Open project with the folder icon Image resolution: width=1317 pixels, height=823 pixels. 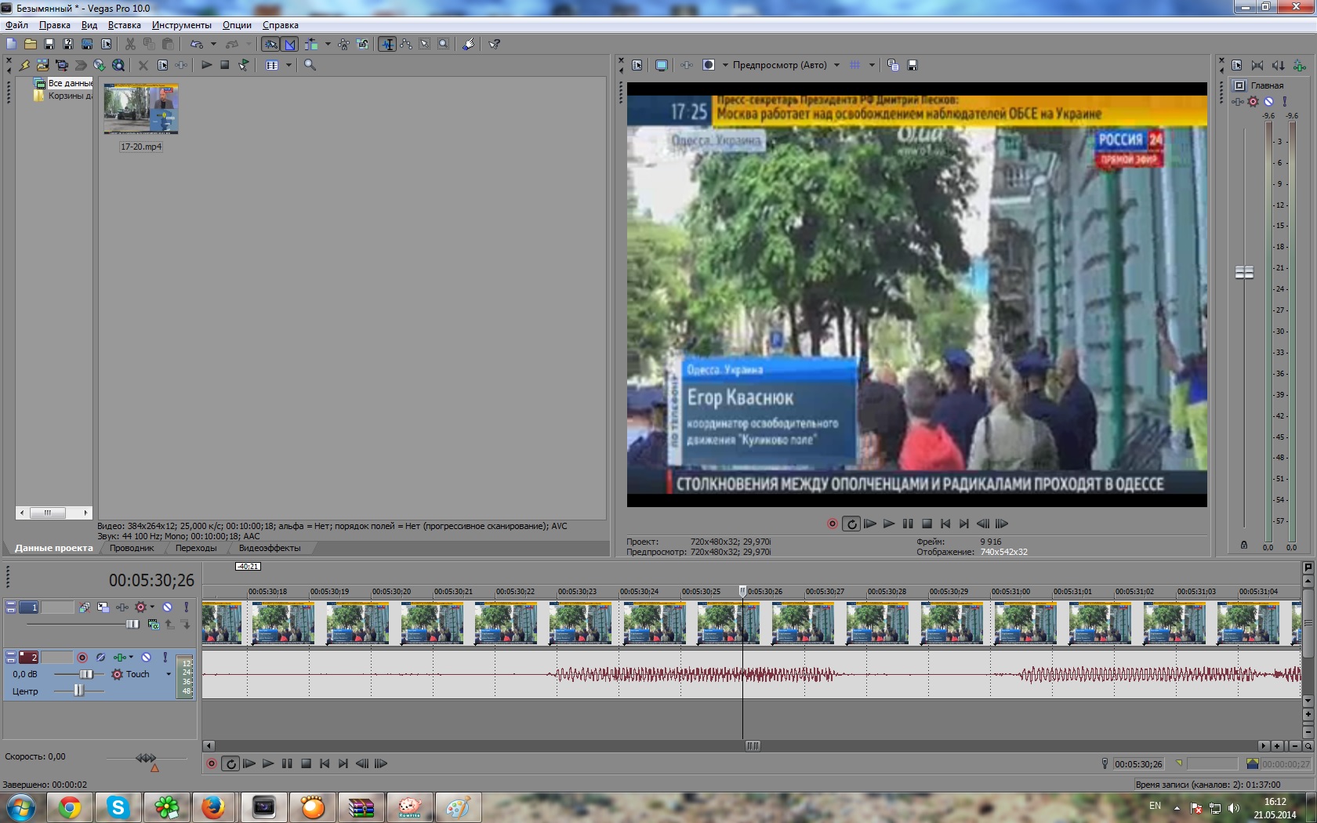pyautogui.click(x=30, y=44)
